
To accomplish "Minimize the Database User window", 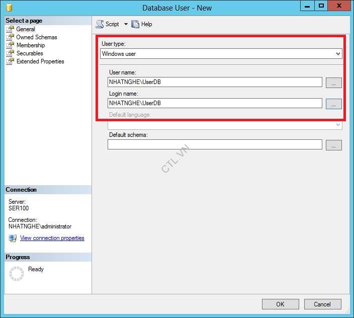I will click(x=307, y=6).
